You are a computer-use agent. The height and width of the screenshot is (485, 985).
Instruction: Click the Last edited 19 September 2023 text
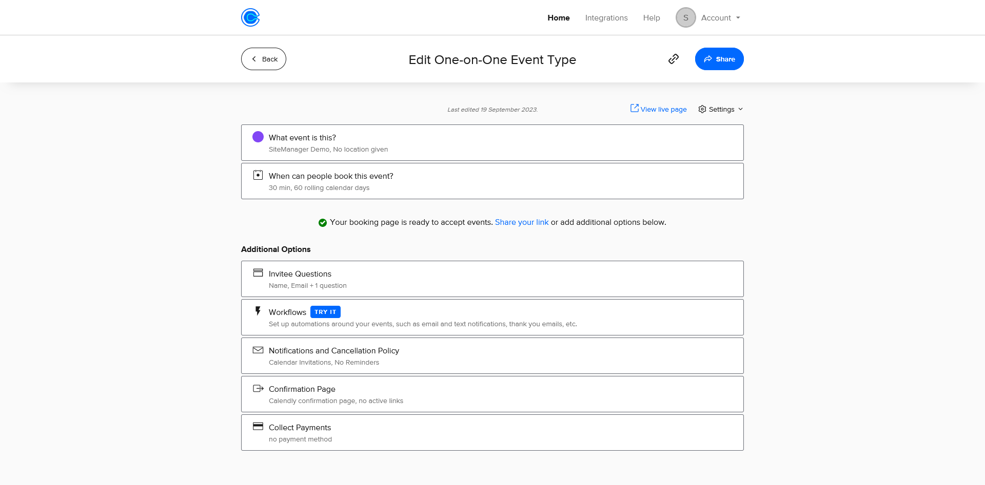[493, 110]
